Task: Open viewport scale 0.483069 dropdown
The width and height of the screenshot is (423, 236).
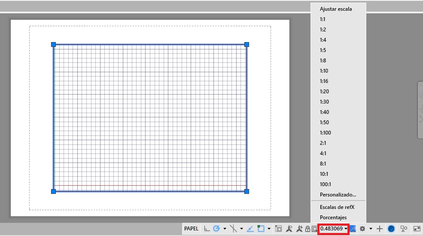Action: tap(334, 229)
